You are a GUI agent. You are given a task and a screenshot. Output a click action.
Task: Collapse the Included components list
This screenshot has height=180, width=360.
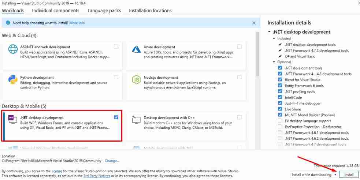[x=274, y=38]
